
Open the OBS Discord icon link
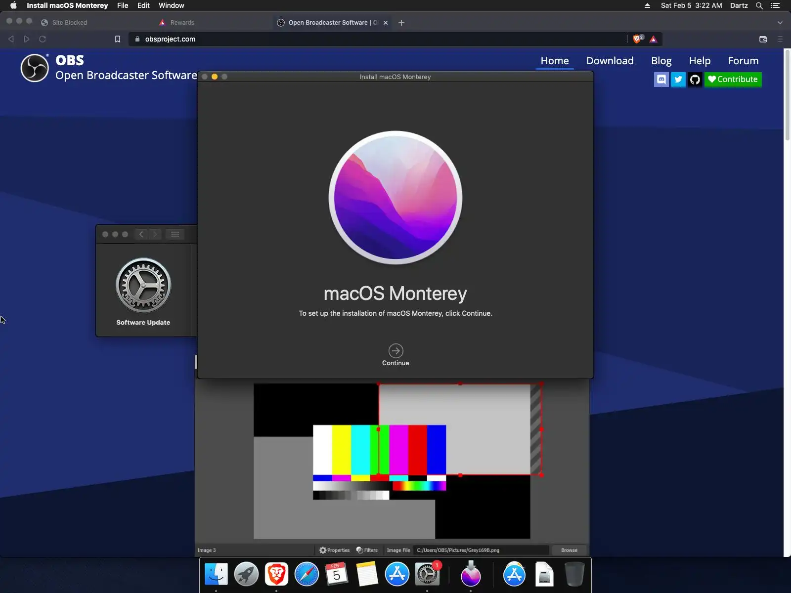coord(661,80)
